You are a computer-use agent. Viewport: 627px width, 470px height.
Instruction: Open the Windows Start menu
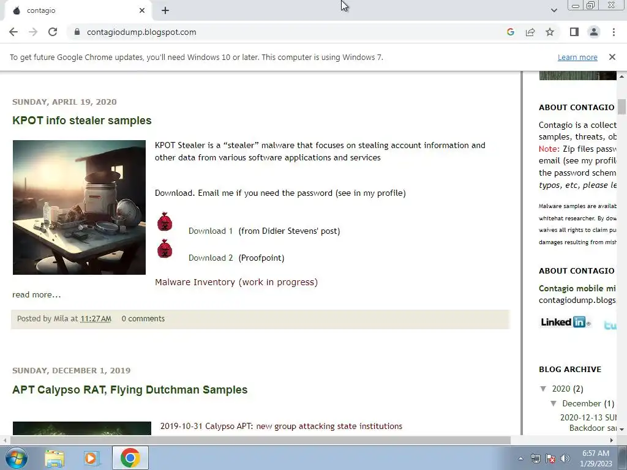click(17, 458)
